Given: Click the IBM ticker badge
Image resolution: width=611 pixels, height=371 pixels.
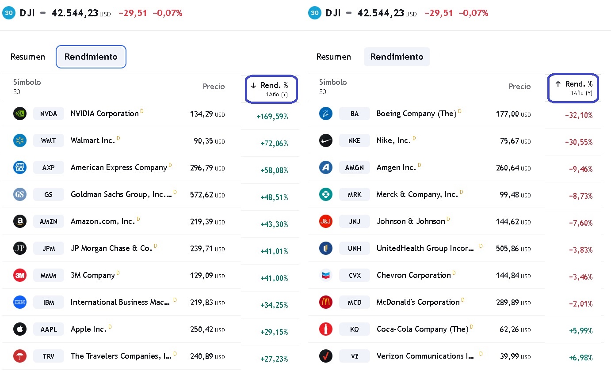Looking at the screenshot, I should [49, 302].
